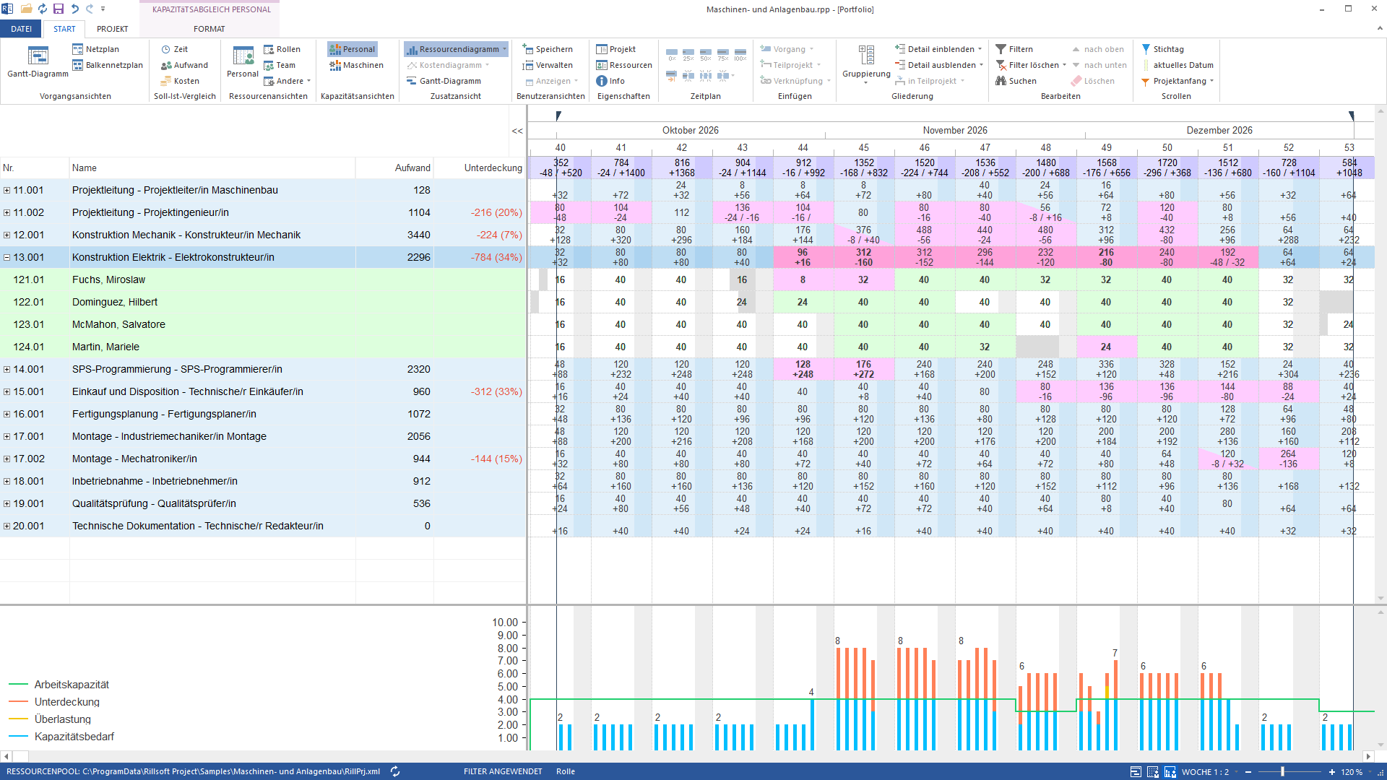Switch to the PROJEKT ribbon tab
This screenshot has height=780, width=1387.
pos(113,29)
